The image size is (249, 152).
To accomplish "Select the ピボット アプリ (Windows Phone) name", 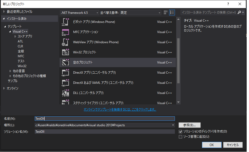I will coord(94,22).
